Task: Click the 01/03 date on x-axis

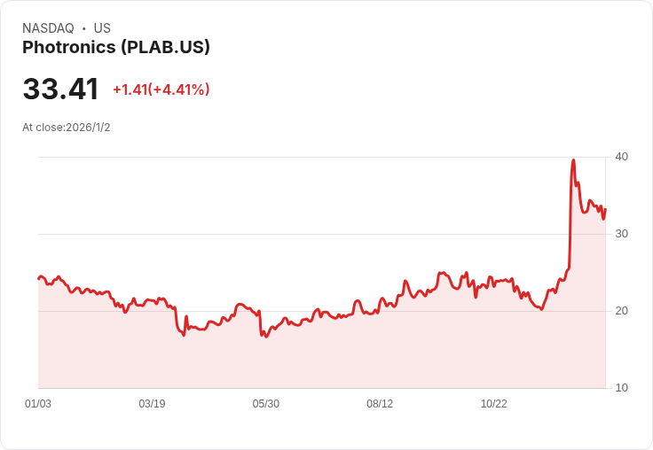Action: (x=38, y=404)
